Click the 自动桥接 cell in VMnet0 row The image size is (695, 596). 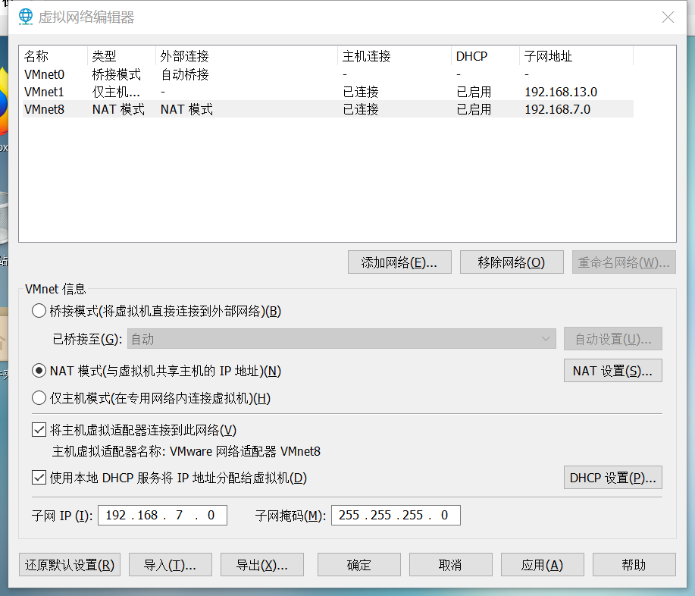184,74
